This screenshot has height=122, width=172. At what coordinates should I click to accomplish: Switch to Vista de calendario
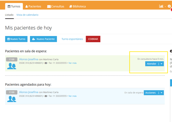tap(27, 15)
